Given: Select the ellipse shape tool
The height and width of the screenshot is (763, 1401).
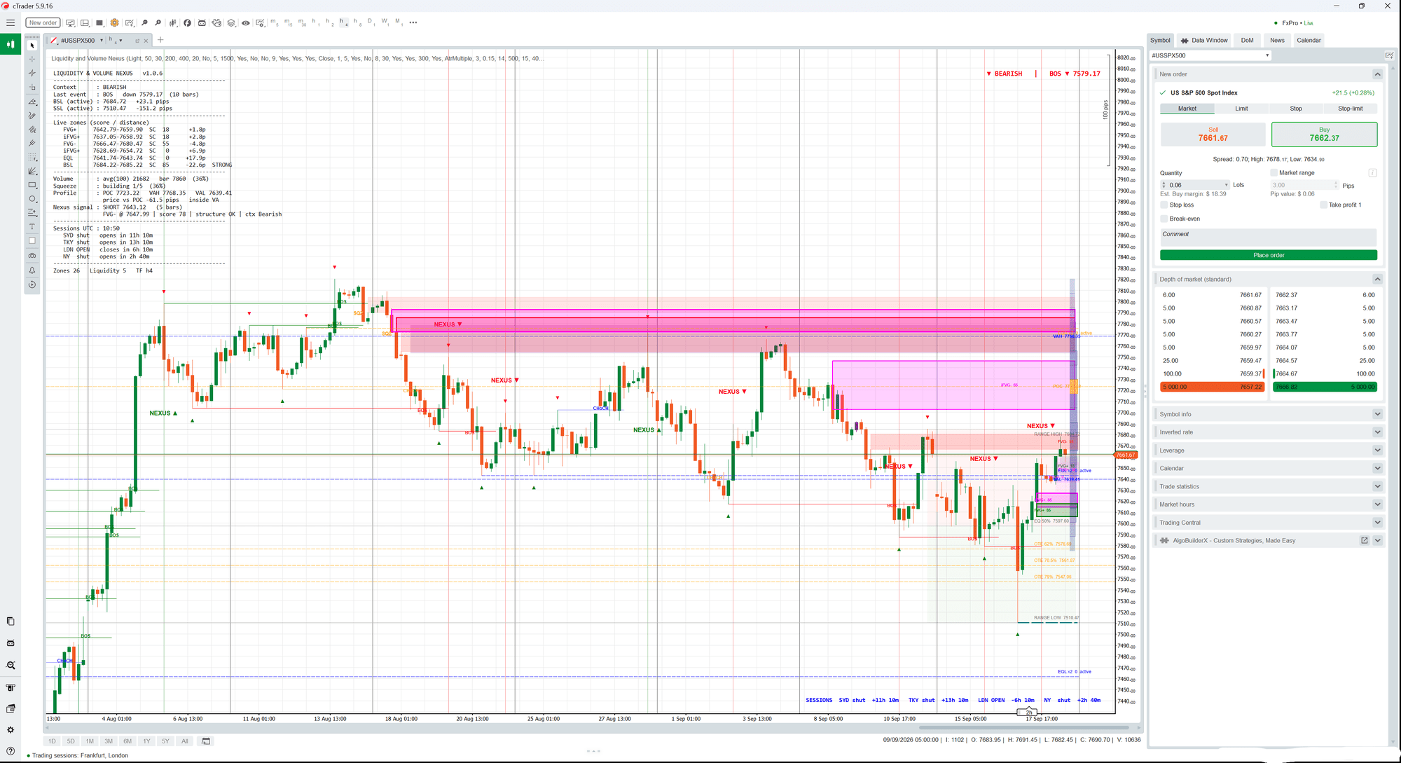Looking at the screenshot, I should [32, 199].
